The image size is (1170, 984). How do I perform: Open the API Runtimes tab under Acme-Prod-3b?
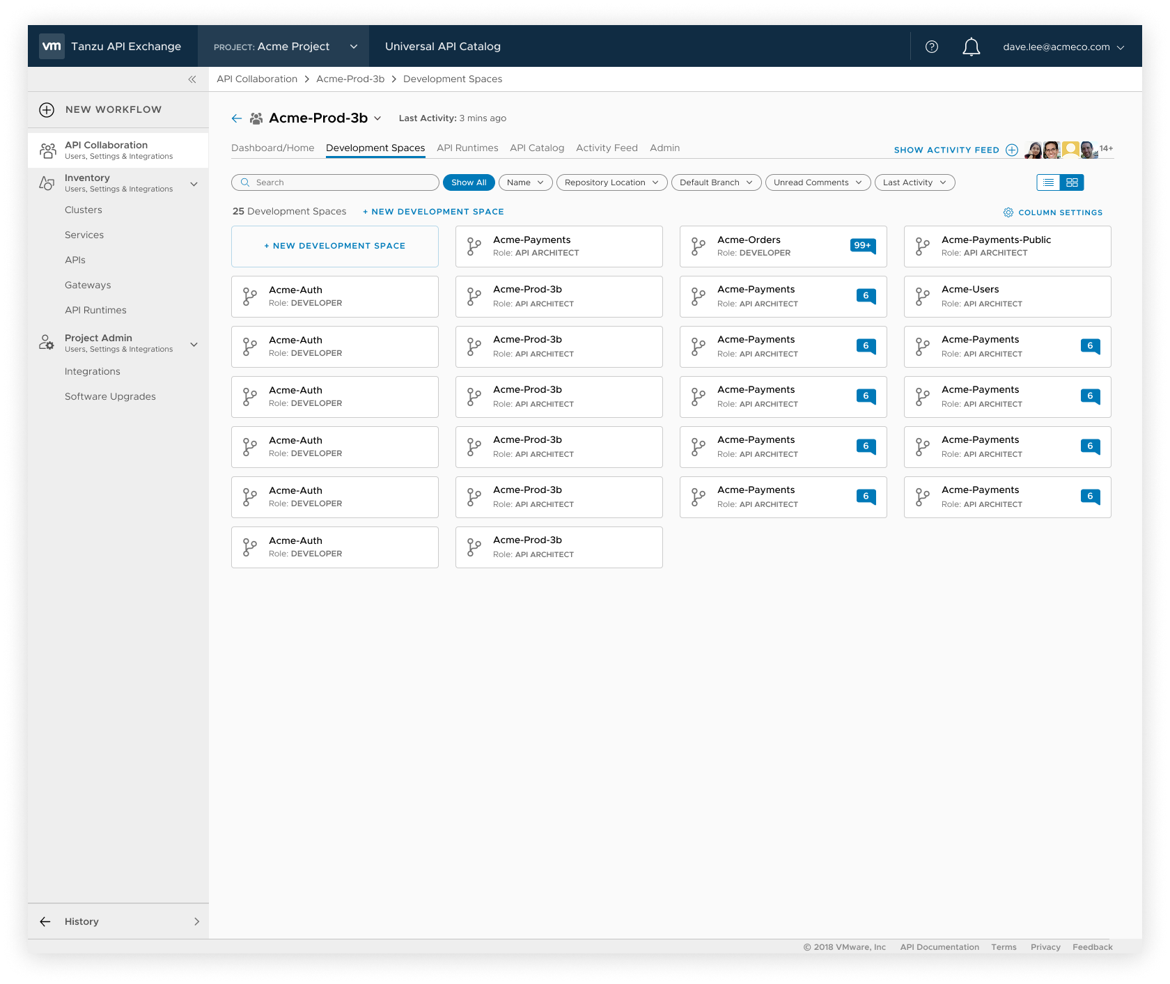tap(467, 148)
